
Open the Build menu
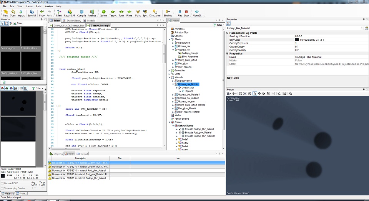[x=38, y=7]
